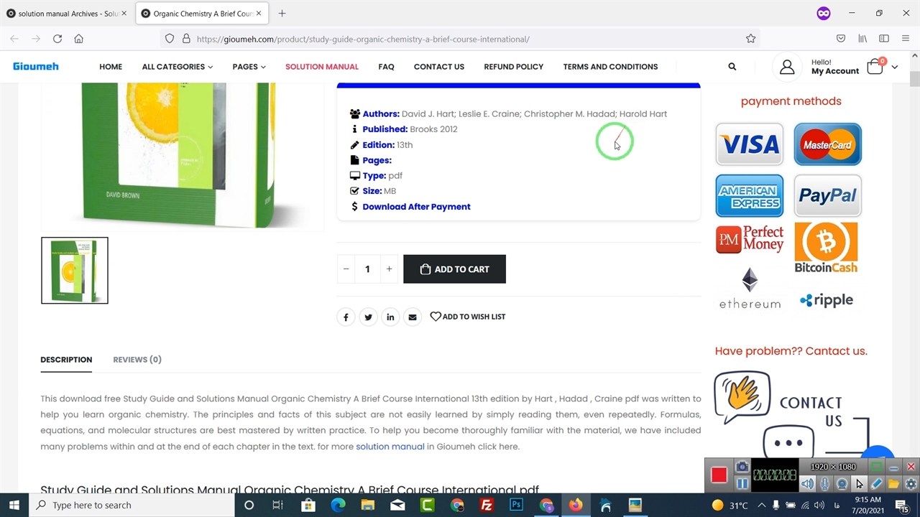920x517 pixels.
Task: Show the Firefox sidebar
Action: click(x=884, y=39)
